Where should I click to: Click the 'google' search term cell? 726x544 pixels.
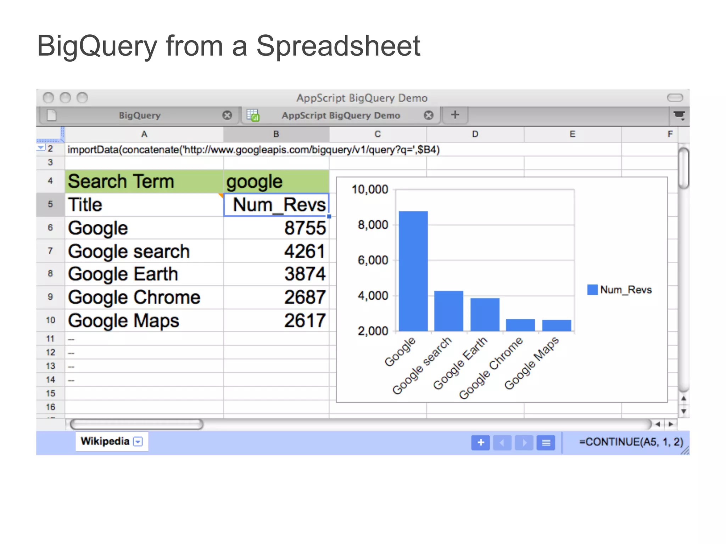pos(276,182)
